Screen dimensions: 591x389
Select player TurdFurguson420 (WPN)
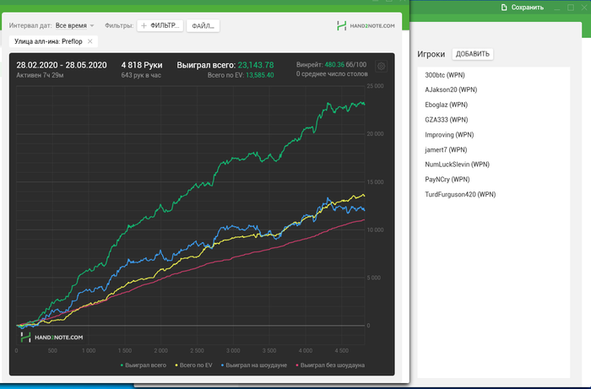460,194
